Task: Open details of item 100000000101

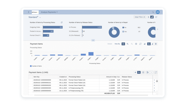Action: [154, 83]
